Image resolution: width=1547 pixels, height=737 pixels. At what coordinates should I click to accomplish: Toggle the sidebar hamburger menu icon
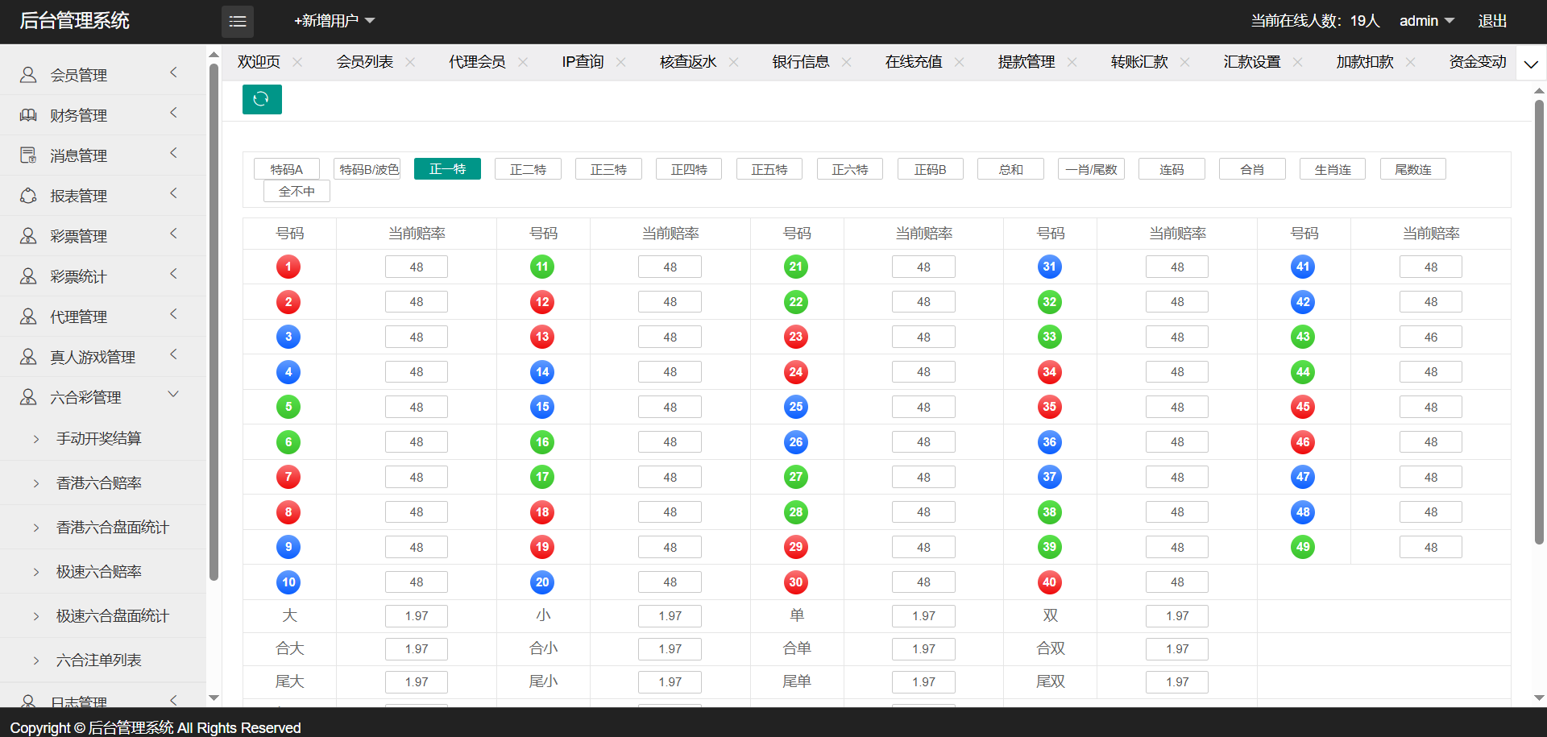(238, 22)
